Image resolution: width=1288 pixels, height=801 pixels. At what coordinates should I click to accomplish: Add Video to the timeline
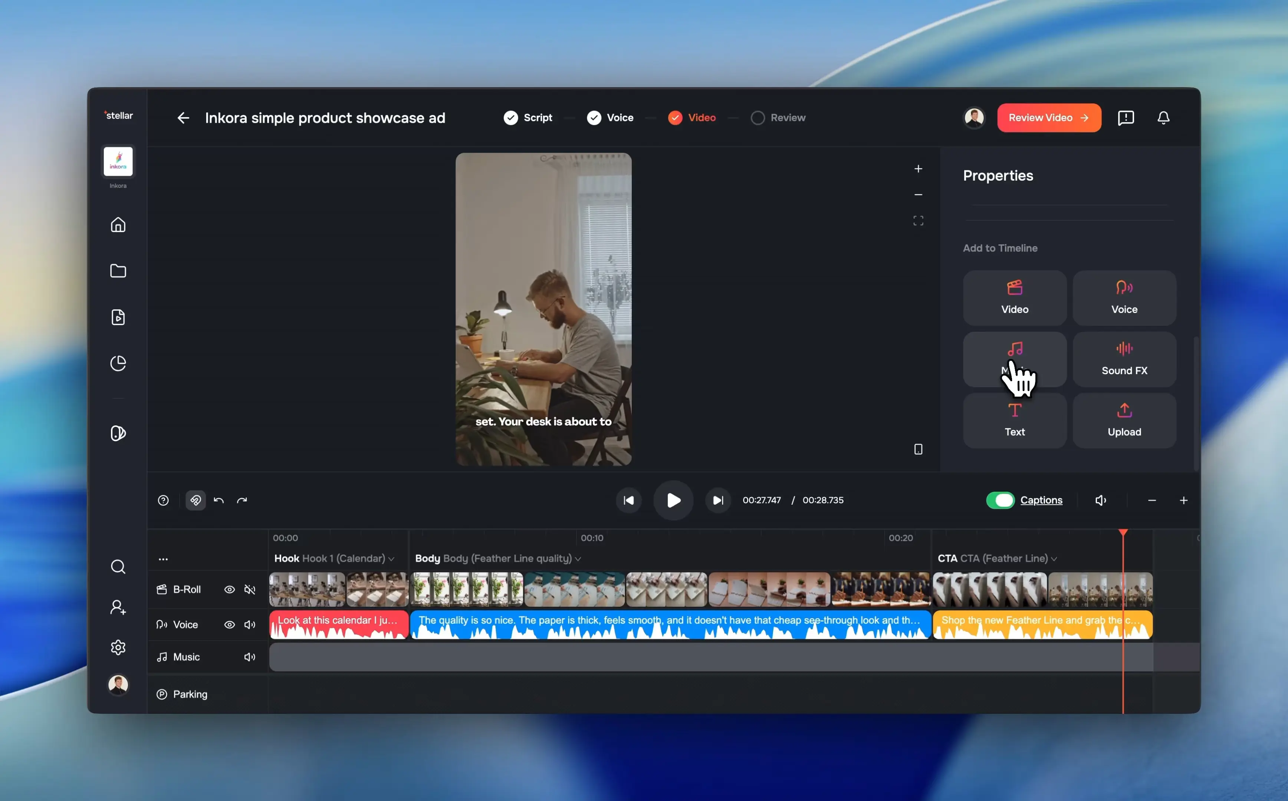[x=1014, y=298]
